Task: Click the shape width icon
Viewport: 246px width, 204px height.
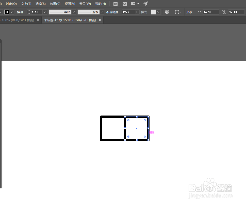Action: pos(199,12)
